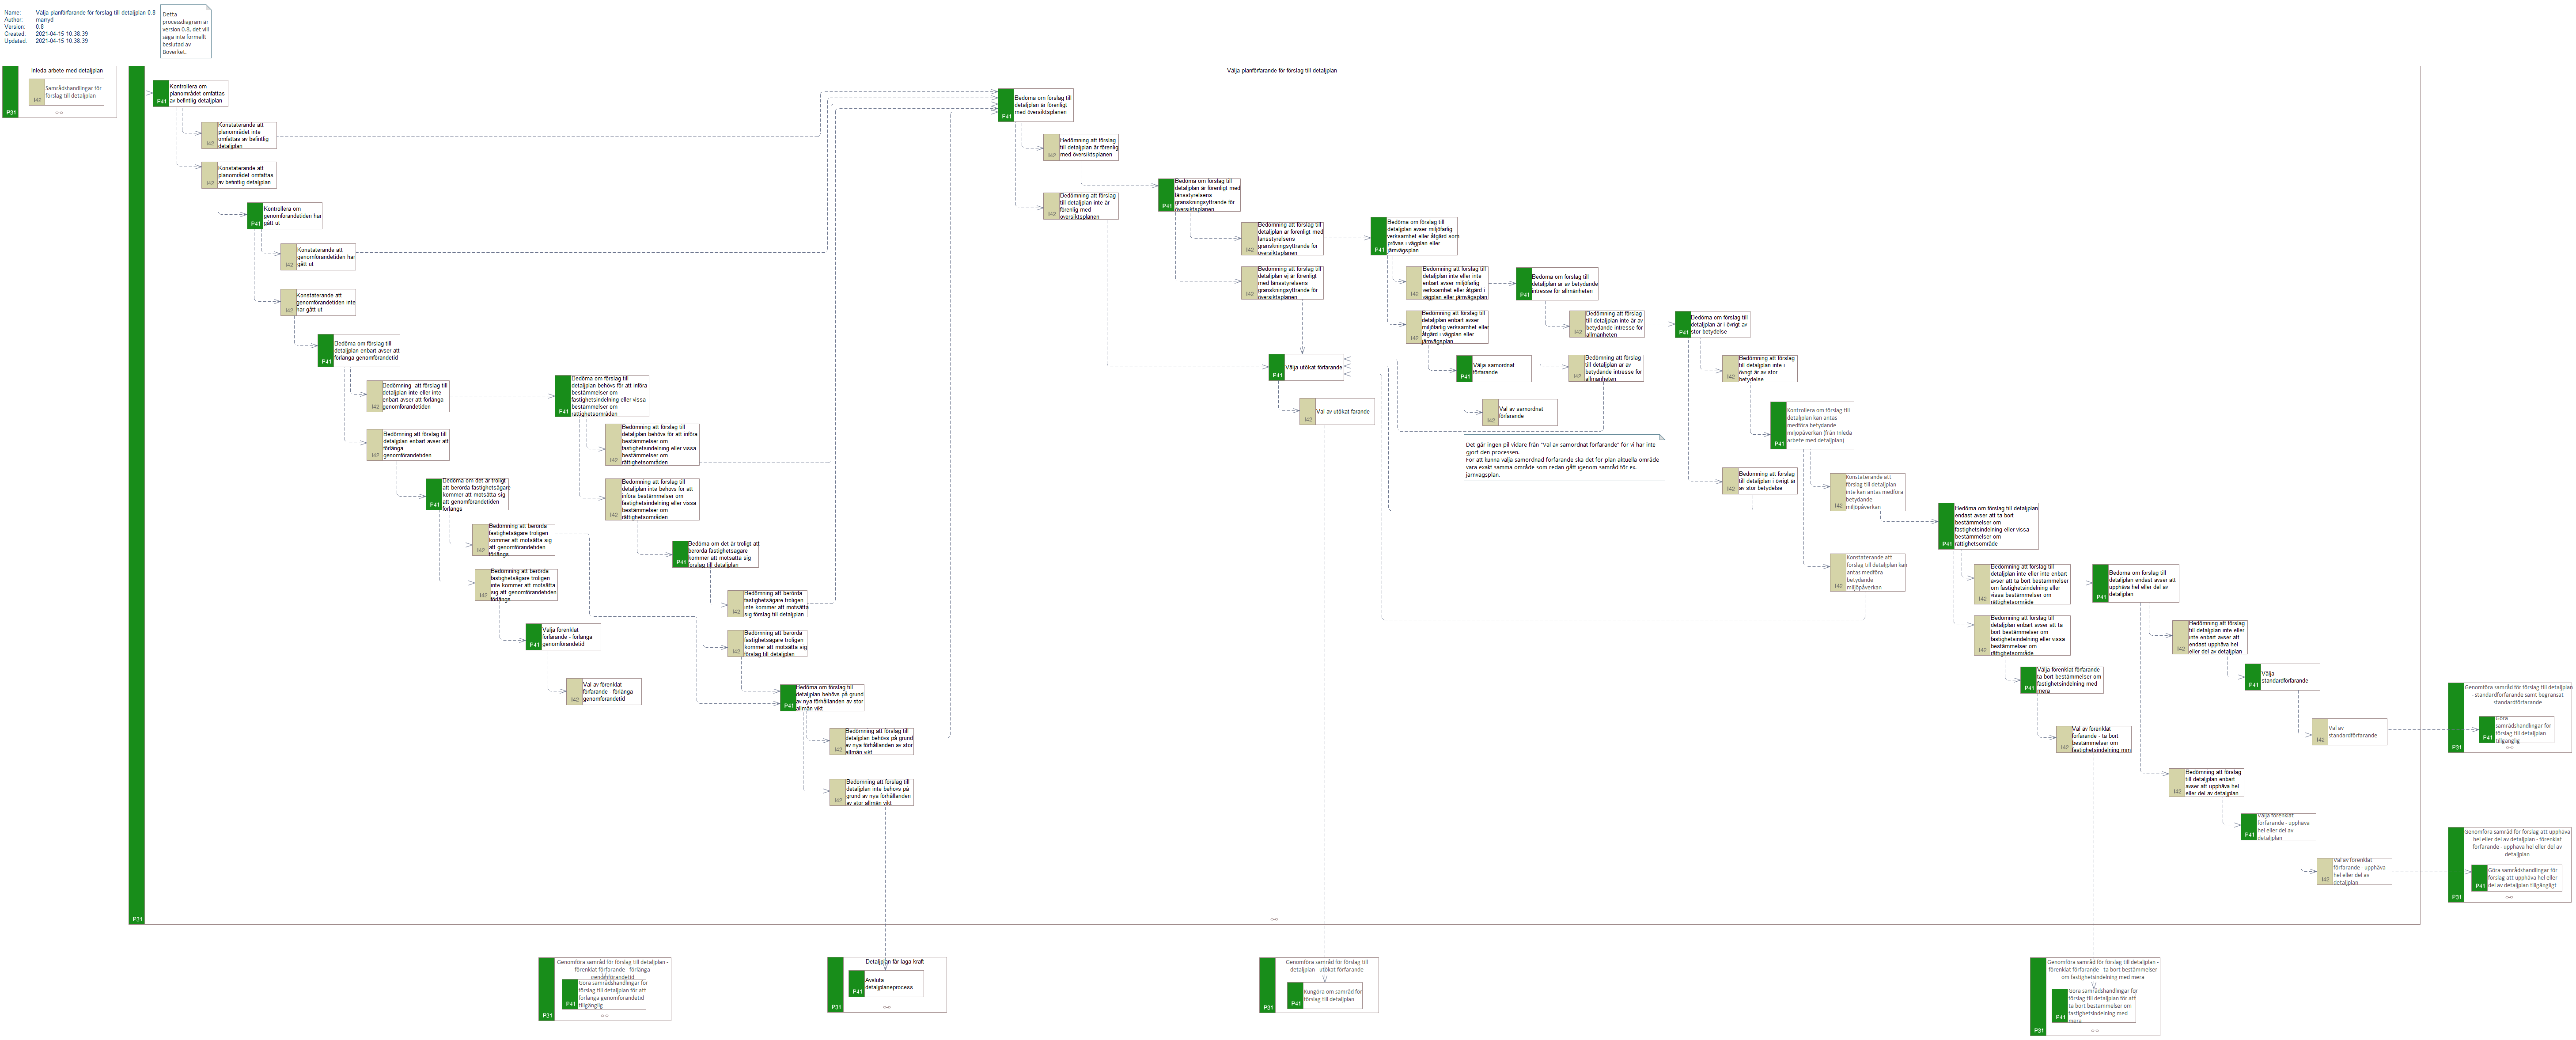Select 'Kontrollera om genomförandetiden har gått ut' node
2576x1040 pixels.
[x=292, y=216]
